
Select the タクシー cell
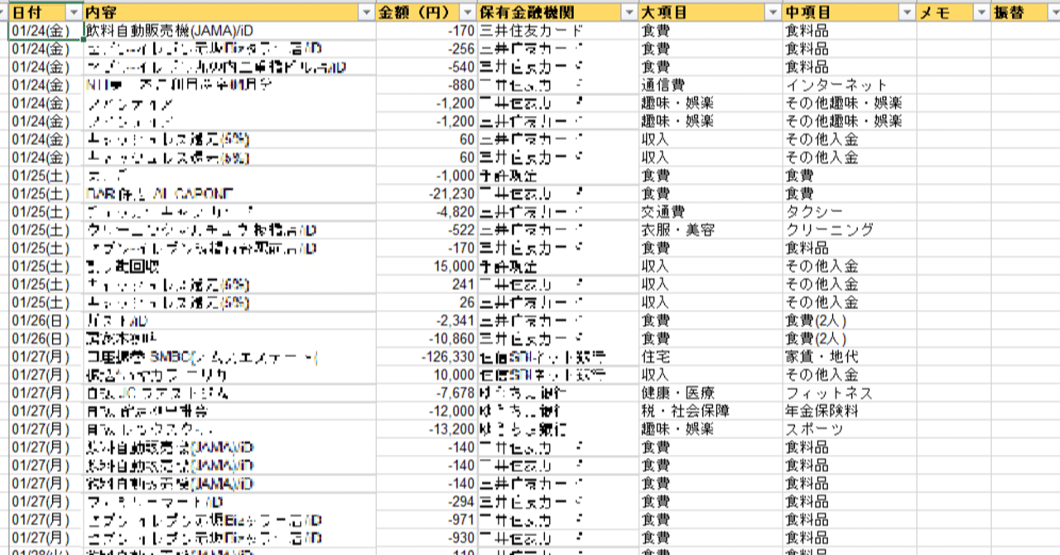pos(850,212)
